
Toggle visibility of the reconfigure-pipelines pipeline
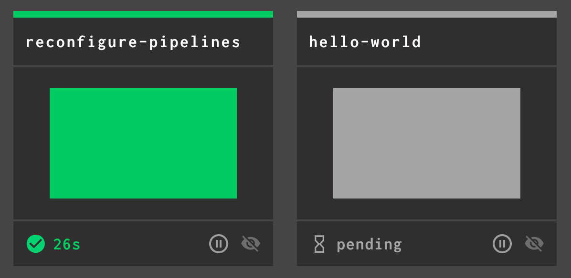(251, 244)
